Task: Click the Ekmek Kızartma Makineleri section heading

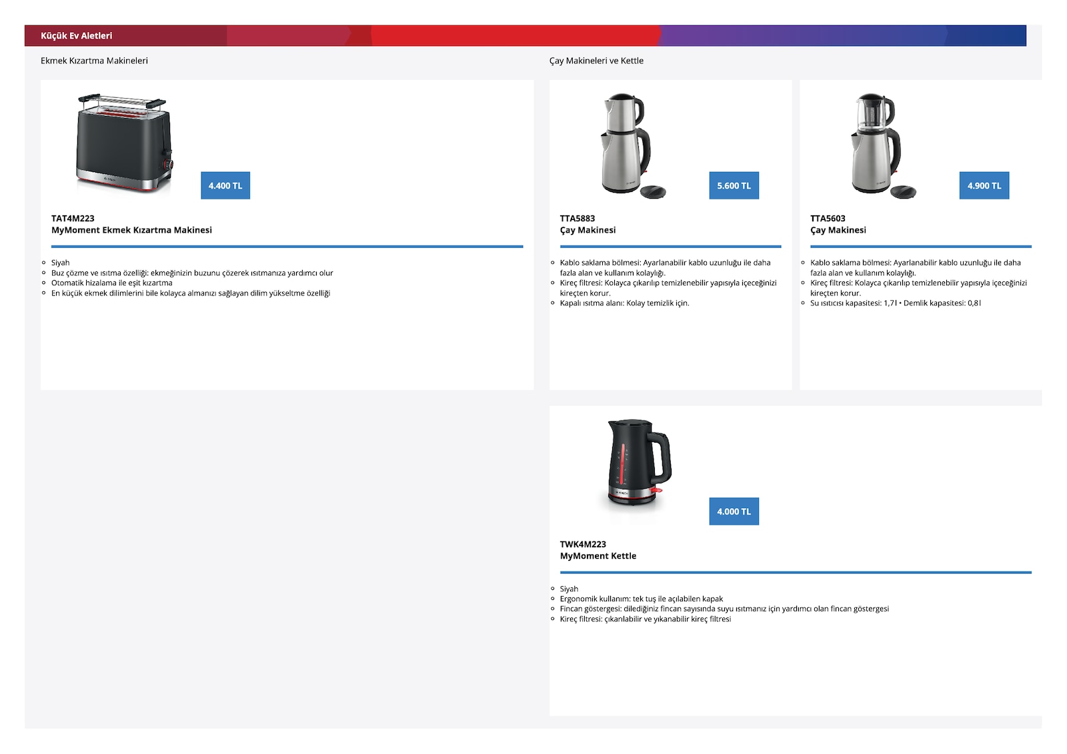Action: [94, 61]
